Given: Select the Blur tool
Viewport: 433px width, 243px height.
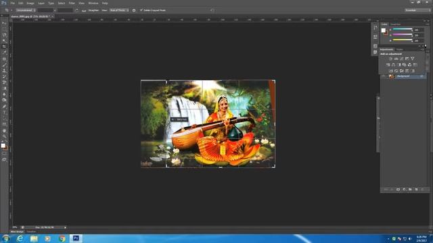Looking at the screenshot, I should [4, 94].
